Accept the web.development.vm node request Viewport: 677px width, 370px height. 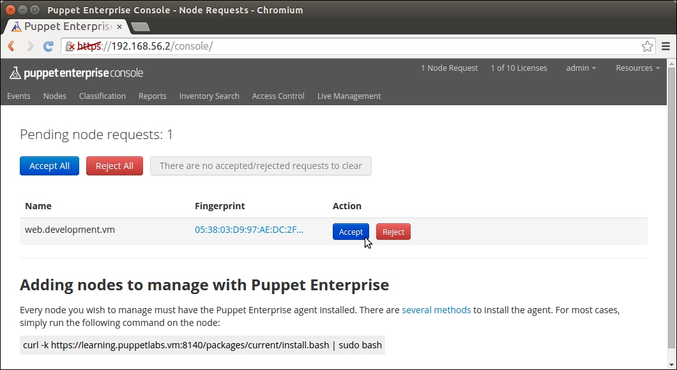tap(351, 232)
